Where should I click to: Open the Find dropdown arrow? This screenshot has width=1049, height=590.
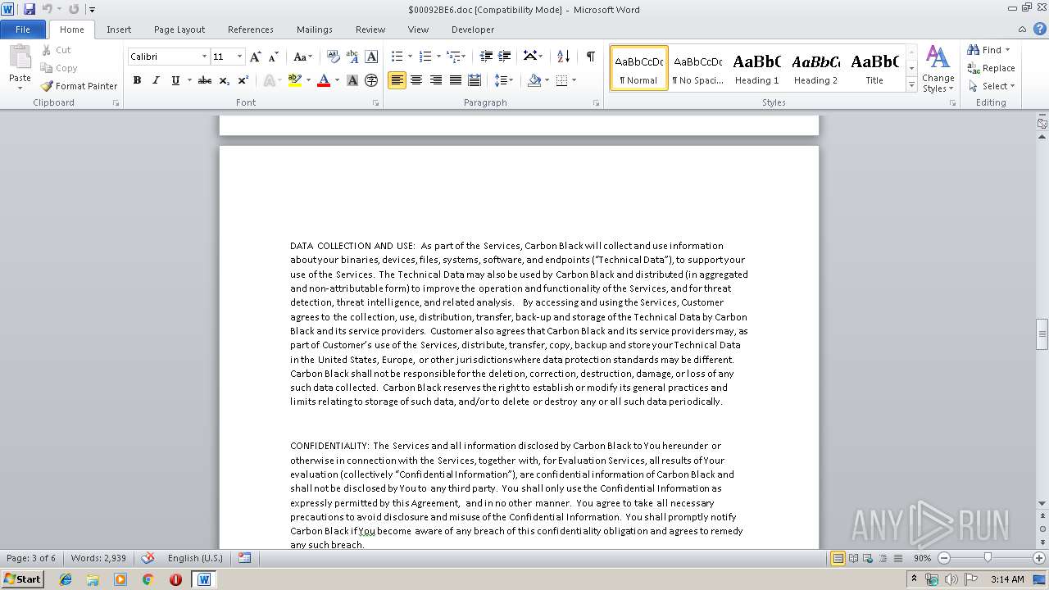[x=1007, y=50]
